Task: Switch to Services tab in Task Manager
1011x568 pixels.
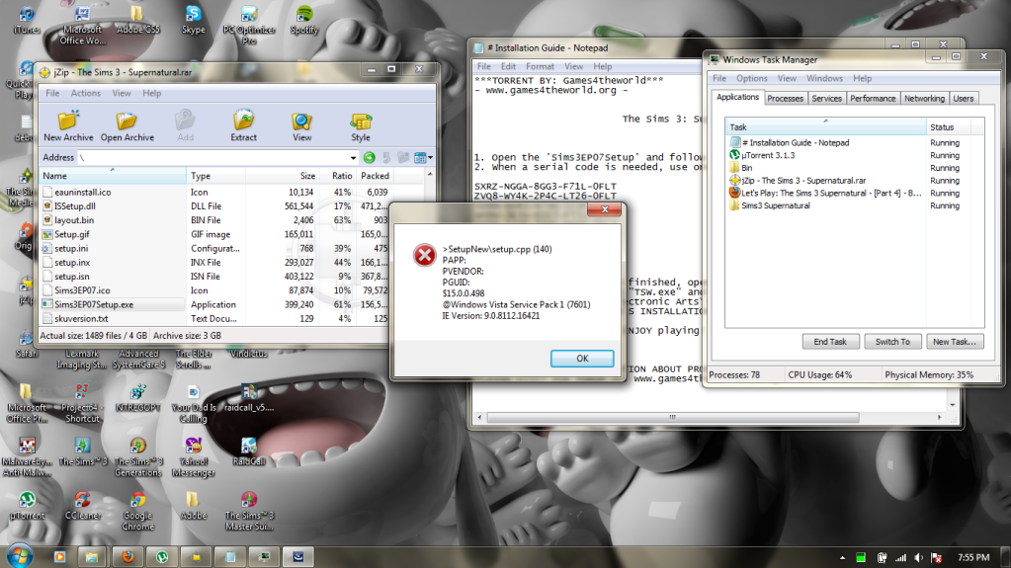Action: 826,98
